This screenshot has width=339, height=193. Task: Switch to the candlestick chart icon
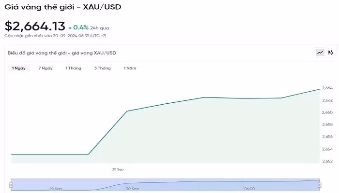[330, 53]
